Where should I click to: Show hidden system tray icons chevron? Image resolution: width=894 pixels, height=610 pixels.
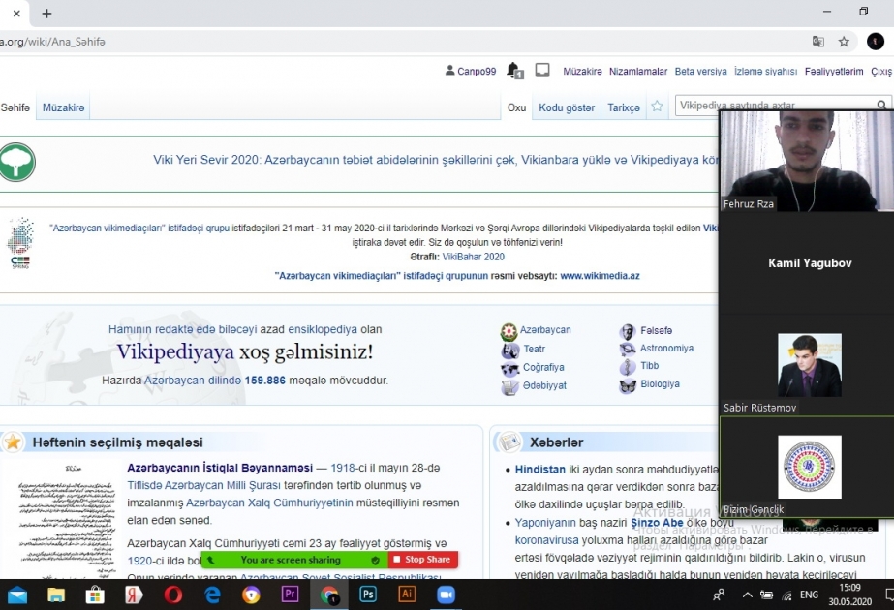[747, 595]
